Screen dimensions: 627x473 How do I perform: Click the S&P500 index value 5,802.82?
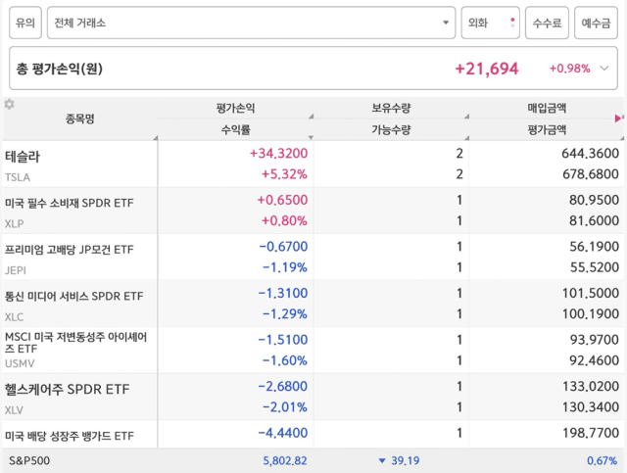[285, 460]
